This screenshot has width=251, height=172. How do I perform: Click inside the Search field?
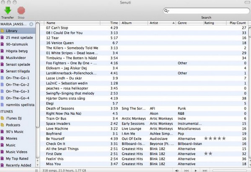(x=206, y=11)
